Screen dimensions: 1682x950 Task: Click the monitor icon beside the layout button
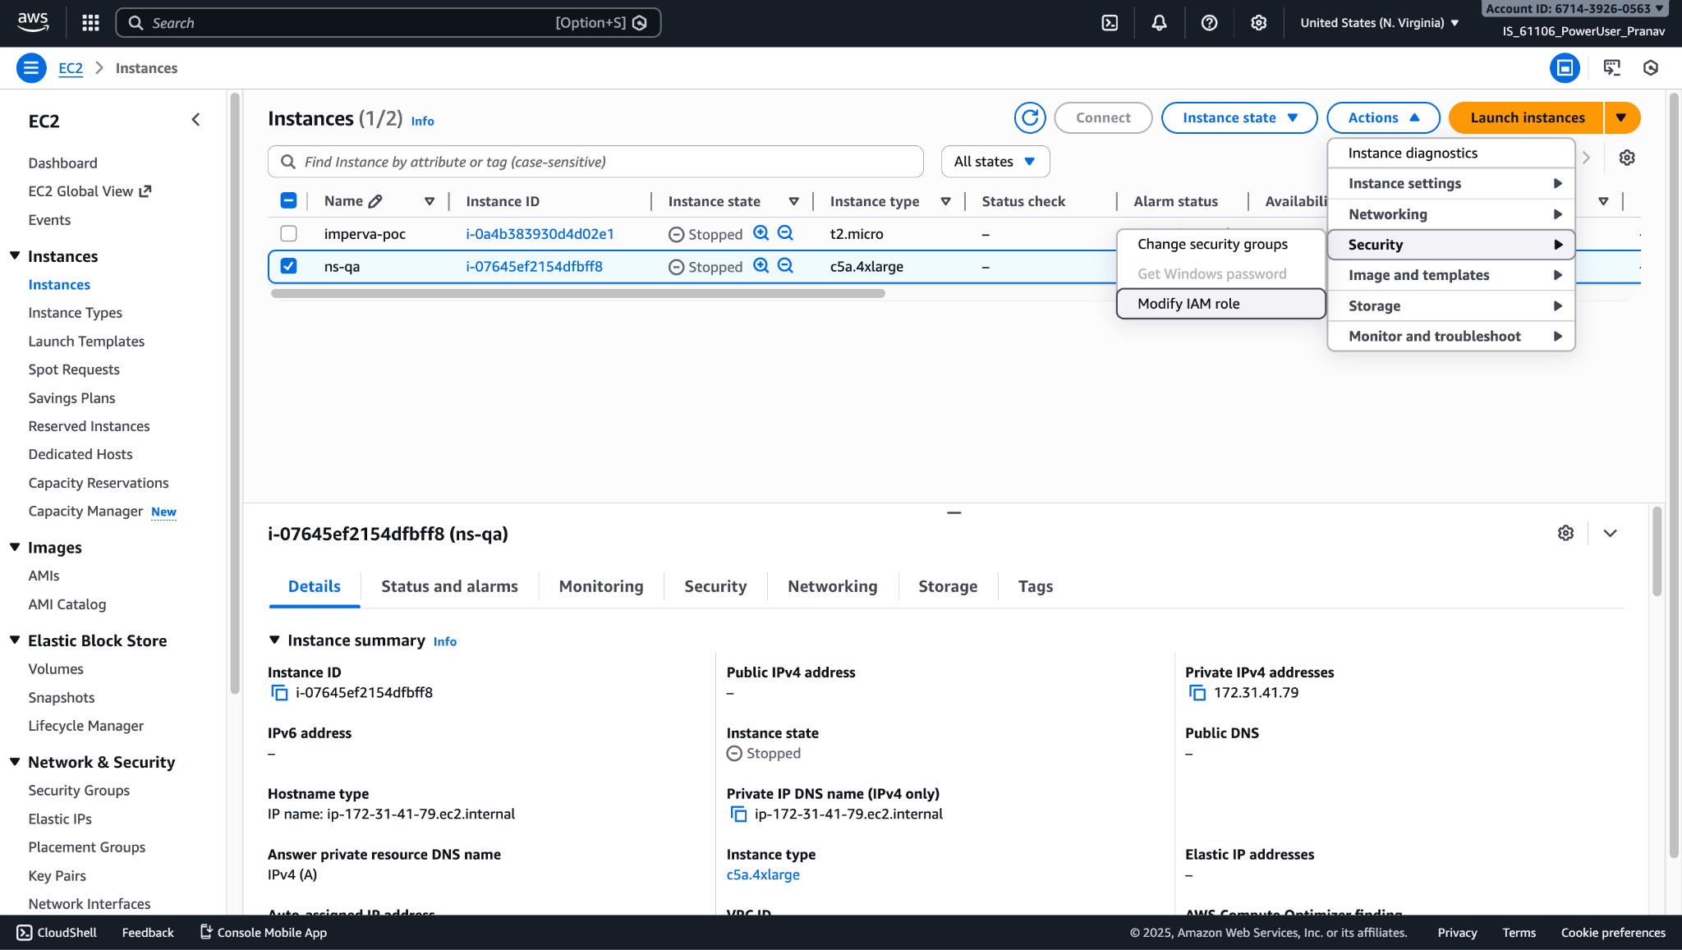[x=1612, y=68]
